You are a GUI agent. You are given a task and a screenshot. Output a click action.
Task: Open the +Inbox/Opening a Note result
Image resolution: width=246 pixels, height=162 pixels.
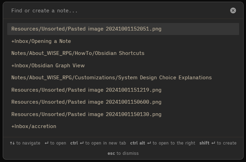(41, 41)
